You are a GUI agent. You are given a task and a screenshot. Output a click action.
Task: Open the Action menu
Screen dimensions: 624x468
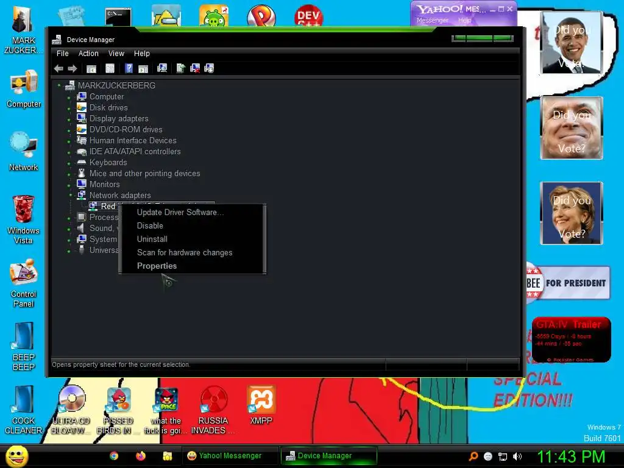tap(88, 54)
